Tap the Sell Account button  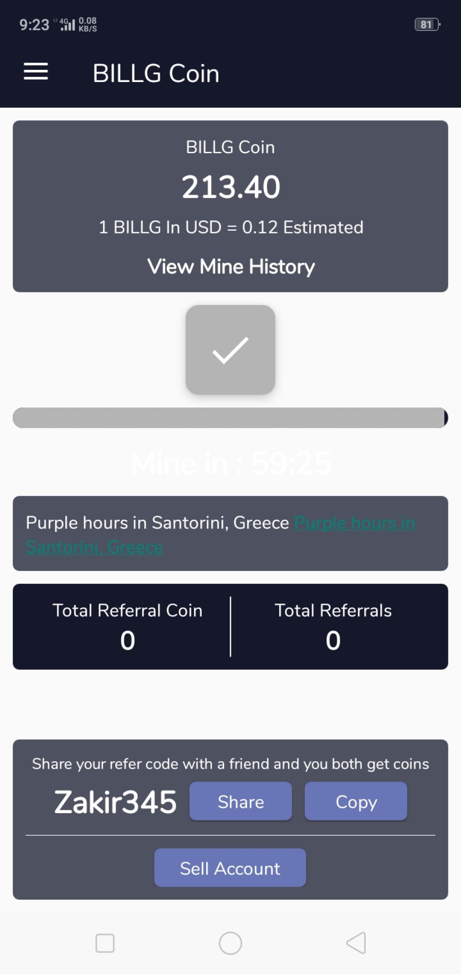pyautogui.click(x=230, y=868)
